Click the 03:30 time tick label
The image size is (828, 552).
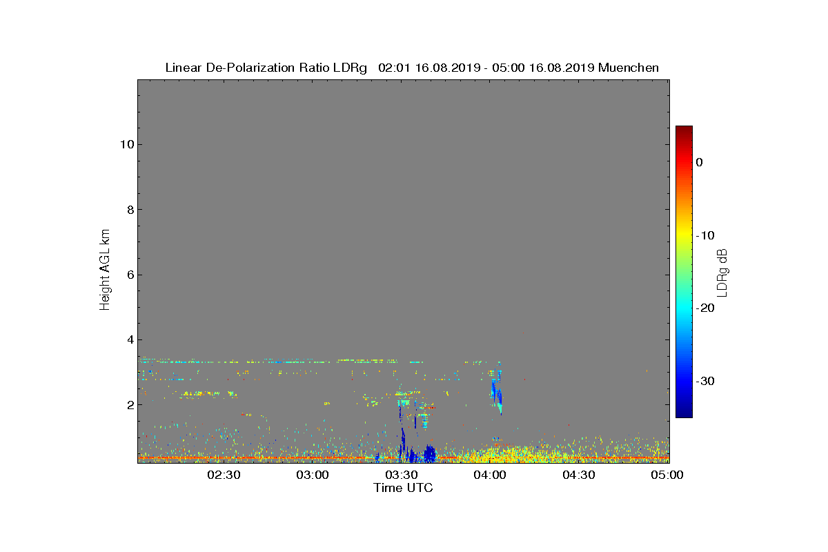pos(402,475)
